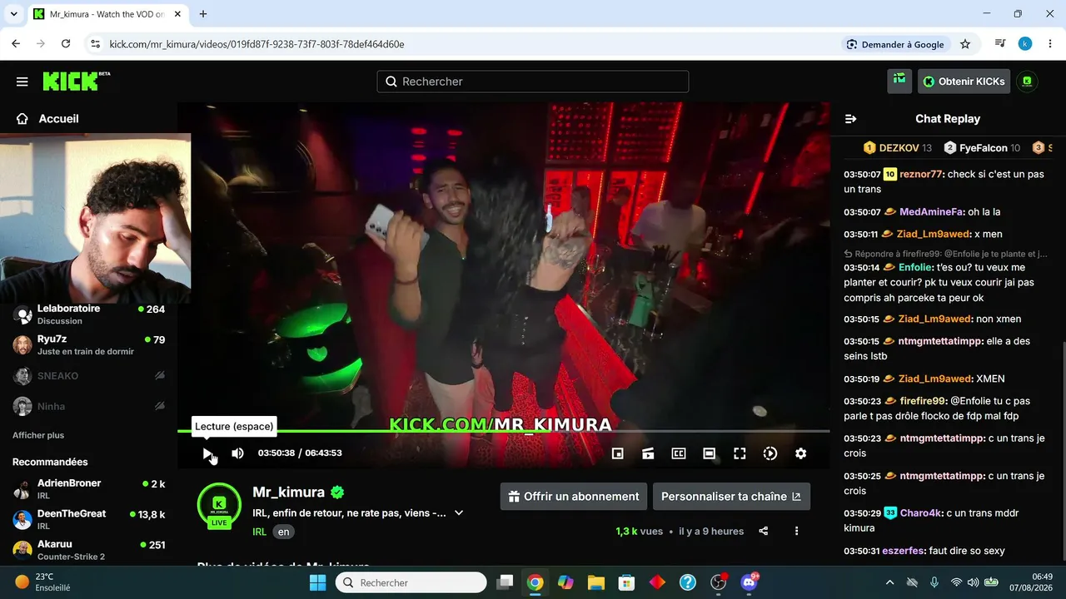Toggle theater mode on the player
This screenshot has width=1066, height=599.
[709, 453]
